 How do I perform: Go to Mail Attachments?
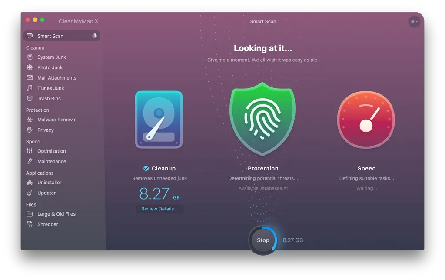point(57,78)
